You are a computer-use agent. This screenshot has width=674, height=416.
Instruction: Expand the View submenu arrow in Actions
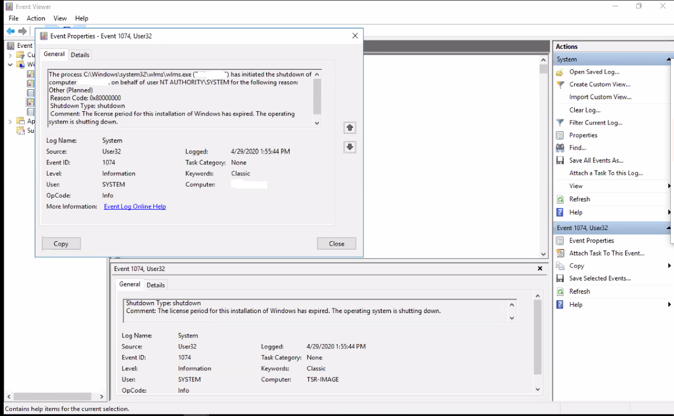669,186
